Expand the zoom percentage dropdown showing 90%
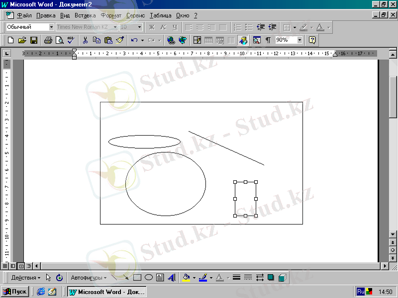This screenshot has height=298, width=398. tap(299, 40)
